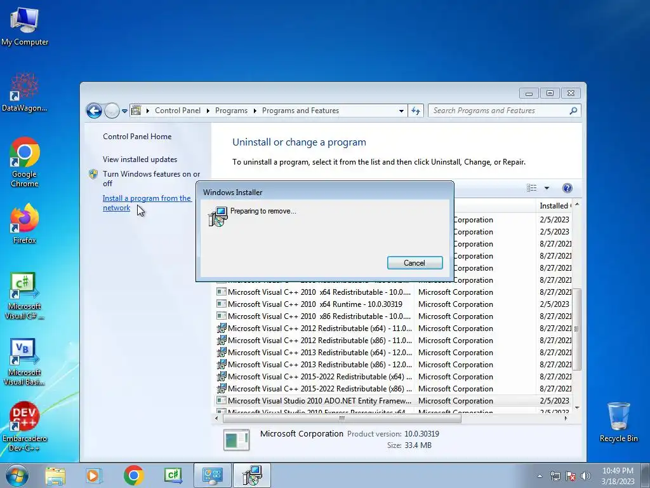650x488 pixels.
Task: Click the volume speaker tray icon
Action: pyautogui.click(x=586, y=476)
